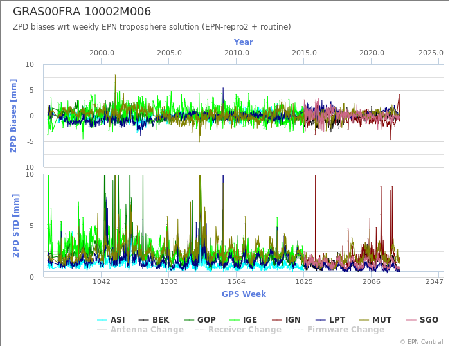
Task: Click the 2005.0 year tick label
Action: (x=169, y=53)
